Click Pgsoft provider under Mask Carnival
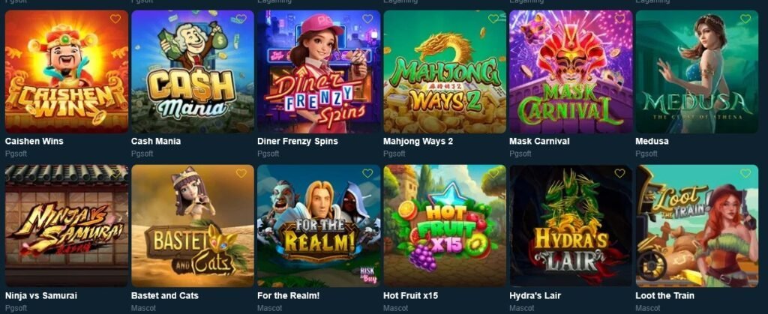Image resolution: width=768 pixels, height=314 pixels. [520, 154]
